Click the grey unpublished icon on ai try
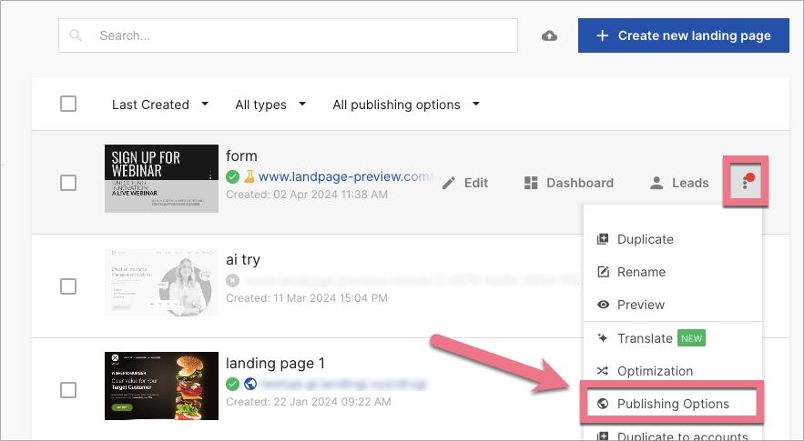Image resolution: width=804 pixels, height=441 pixels. [233, 280]
